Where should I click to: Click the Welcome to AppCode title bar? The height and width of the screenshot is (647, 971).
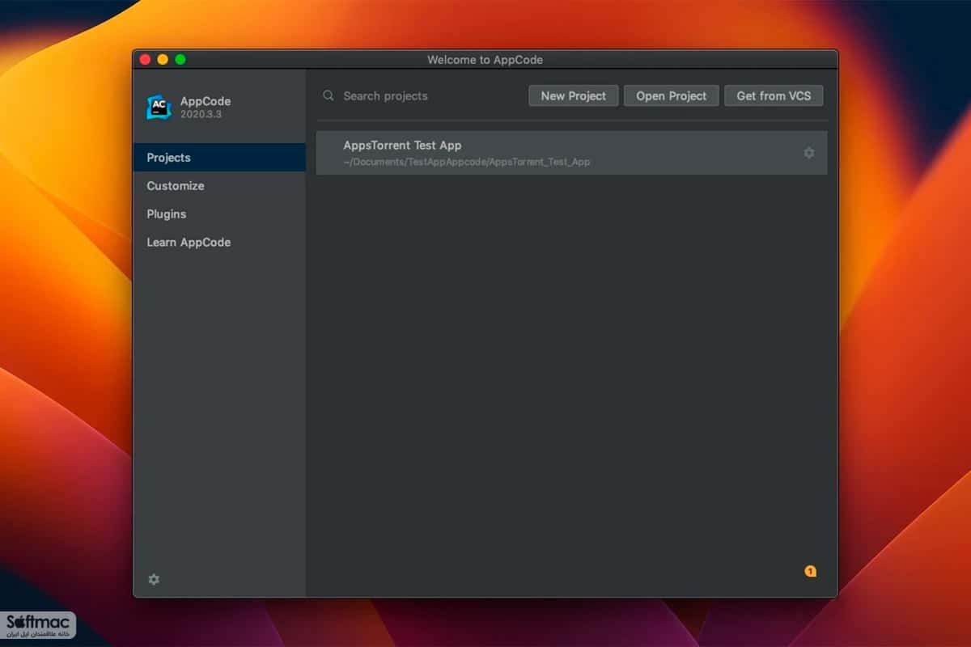point(485,59)
